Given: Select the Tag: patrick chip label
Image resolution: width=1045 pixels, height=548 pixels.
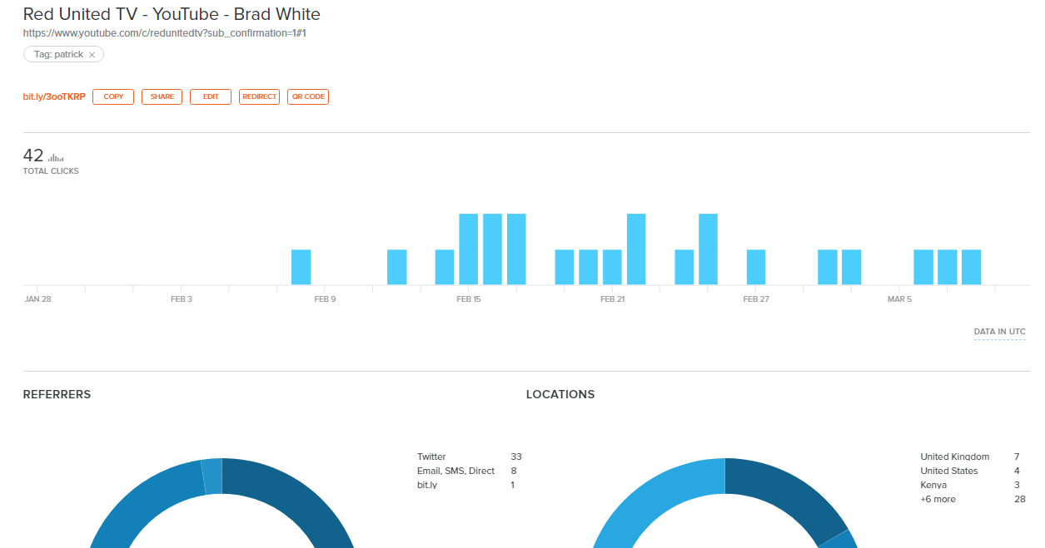Looking at the screenshot, I should 59,55.
